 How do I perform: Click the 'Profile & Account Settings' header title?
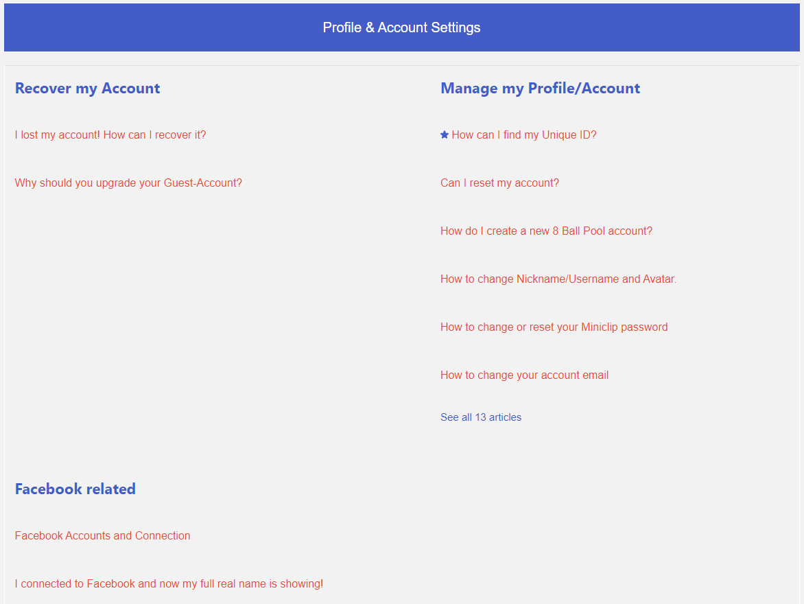401,27
